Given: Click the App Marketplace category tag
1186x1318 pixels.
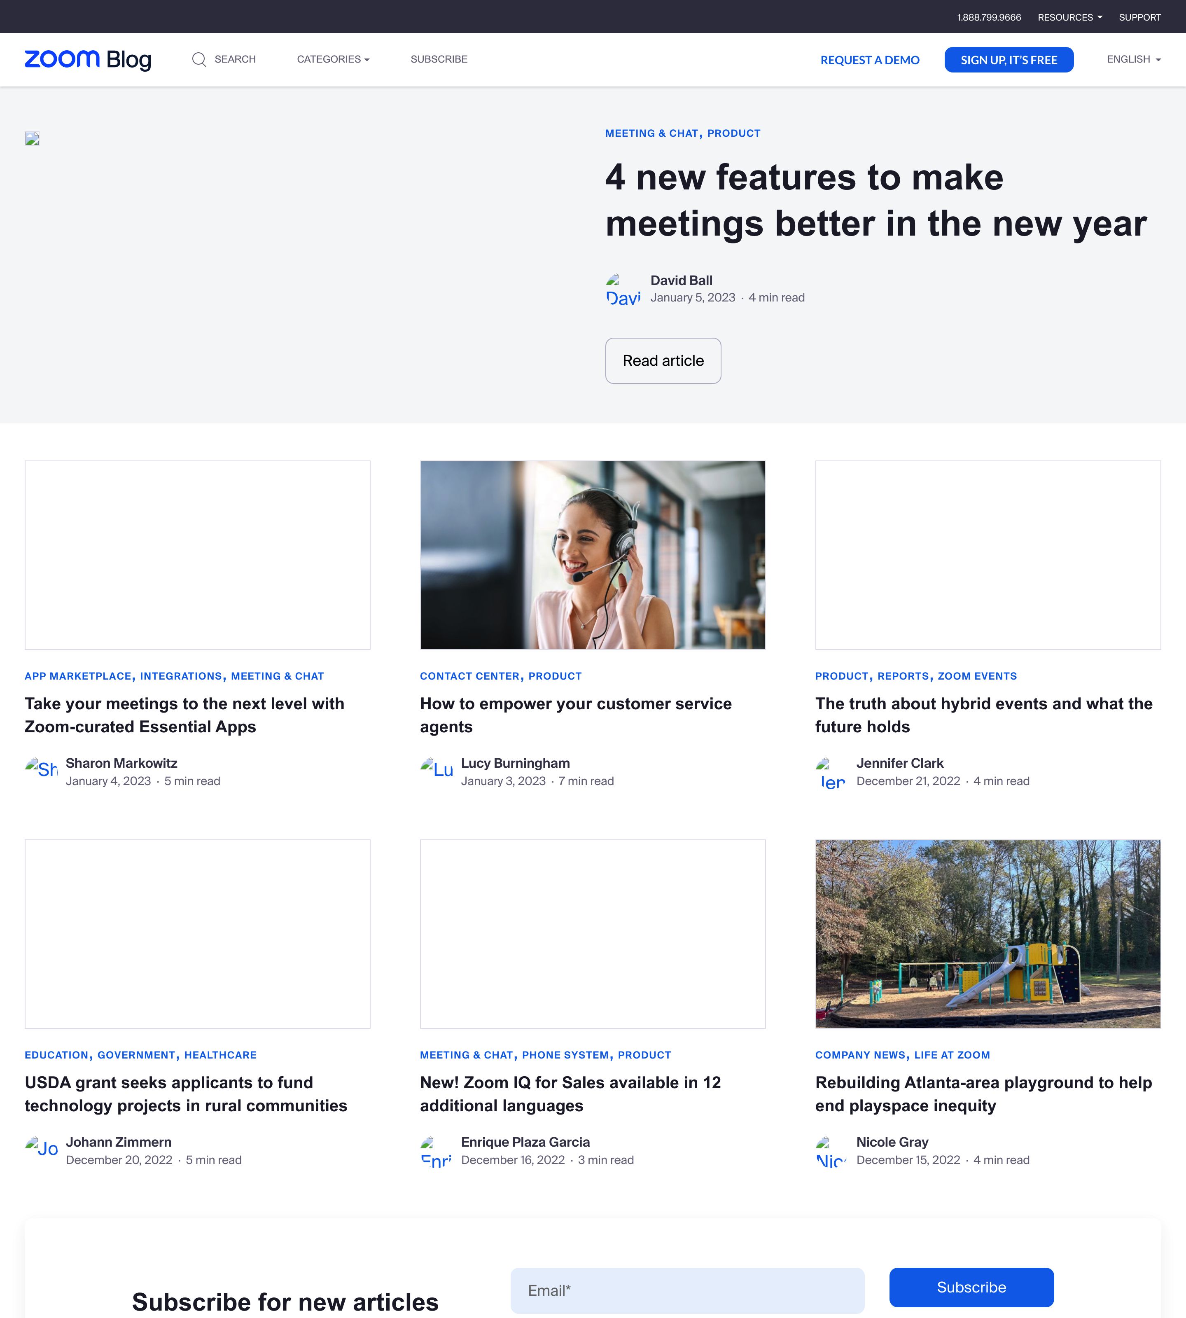Looking at the screenshot, I should click(78, 676).
